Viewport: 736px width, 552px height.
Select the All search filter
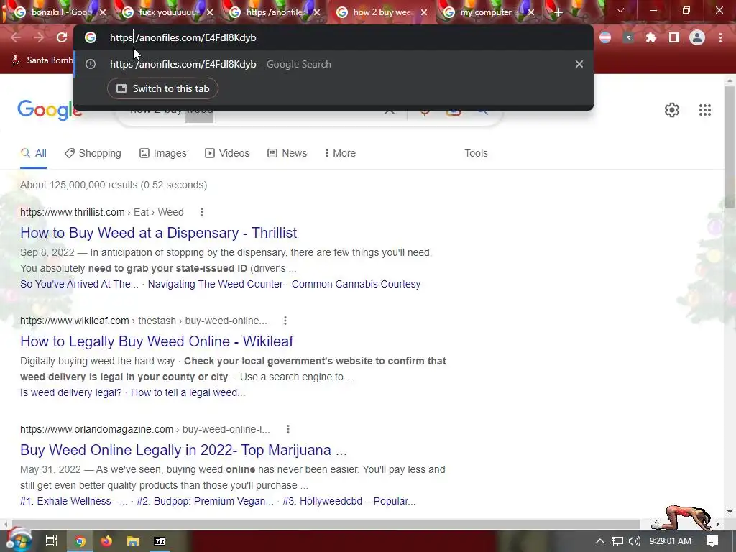(33, 153)
